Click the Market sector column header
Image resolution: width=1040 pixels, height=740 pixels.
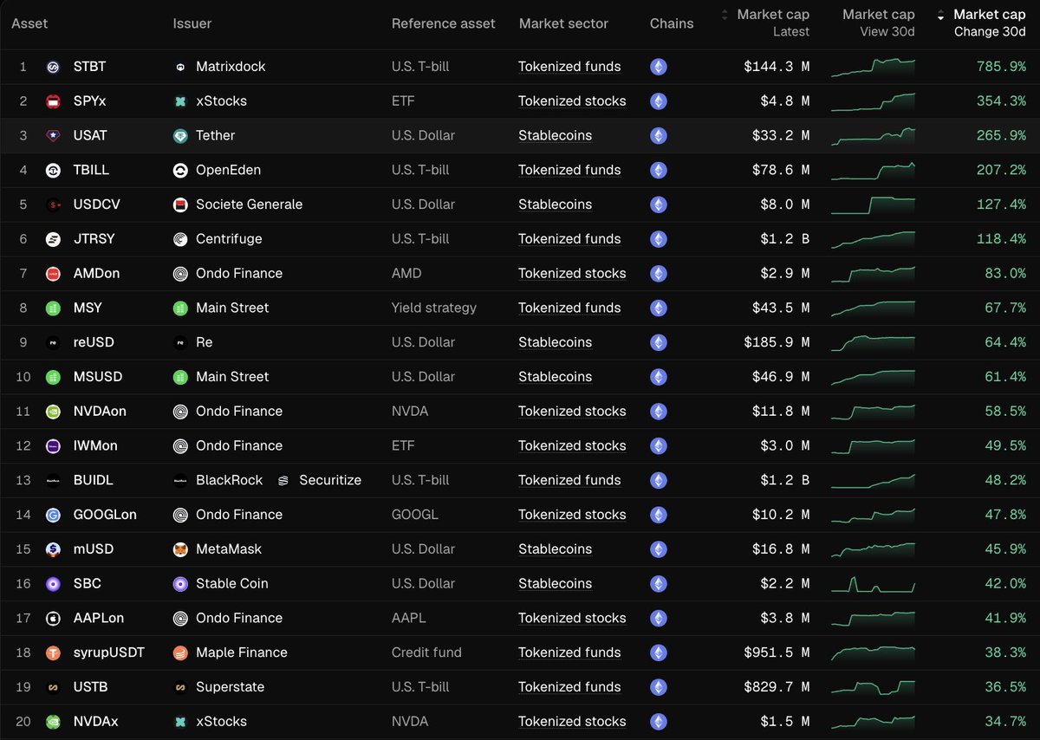(x=563, y=23)
